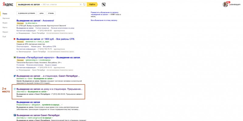243x121 pixels.
Task: Expand the dropdown arrow after the alco-help.ru path
Action: [53, 118]
